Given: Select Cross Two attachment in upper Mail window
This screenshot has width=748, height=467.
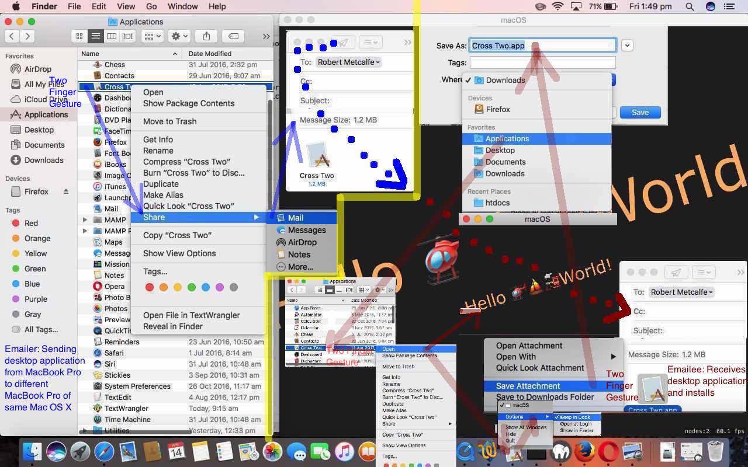Looking at the screenshot, I should [317, 164].
